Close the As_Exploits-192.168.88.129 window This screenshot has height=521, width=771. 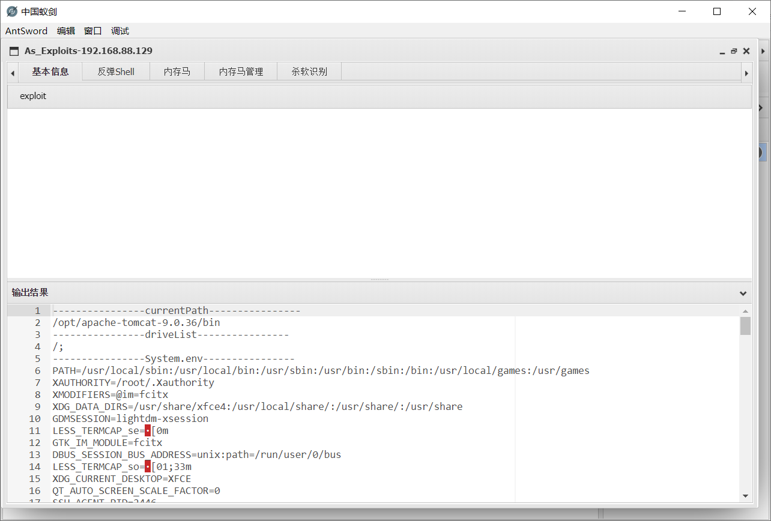(746, 52)
